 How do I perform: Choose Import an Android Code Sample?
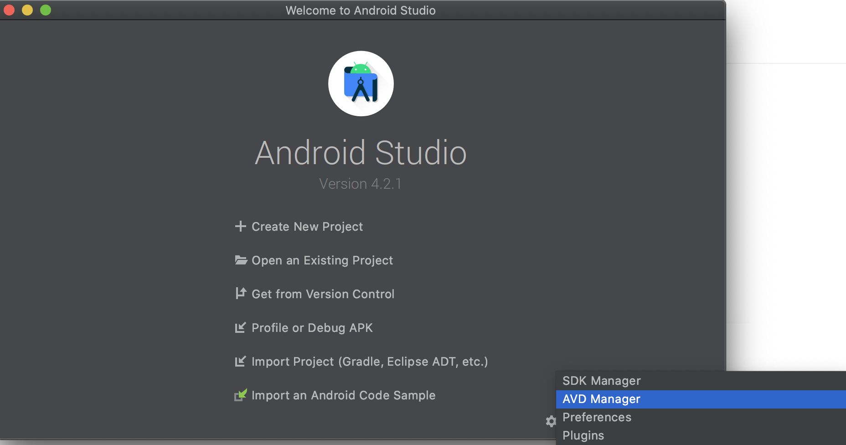344,395
